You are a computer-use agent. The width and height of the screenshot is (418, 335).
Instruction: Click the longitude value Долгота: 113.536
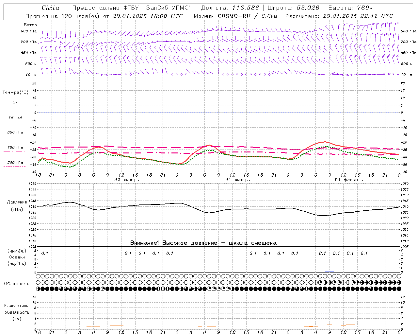(x=230, y=8)
